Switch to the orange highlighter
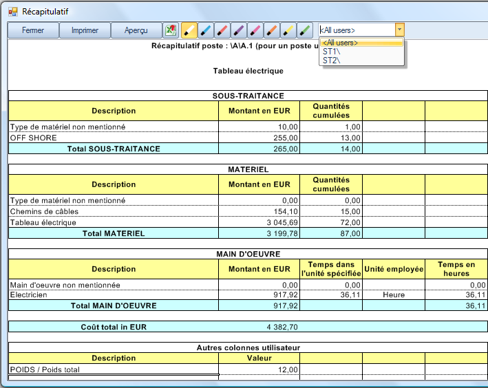The width and height of the screenshot is (488, 388). click(x=271, y=30)
